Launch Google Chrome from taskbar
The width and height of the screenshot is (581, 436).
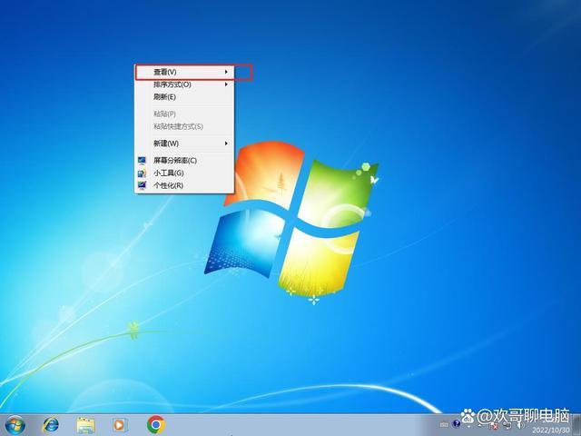(156, 425)
